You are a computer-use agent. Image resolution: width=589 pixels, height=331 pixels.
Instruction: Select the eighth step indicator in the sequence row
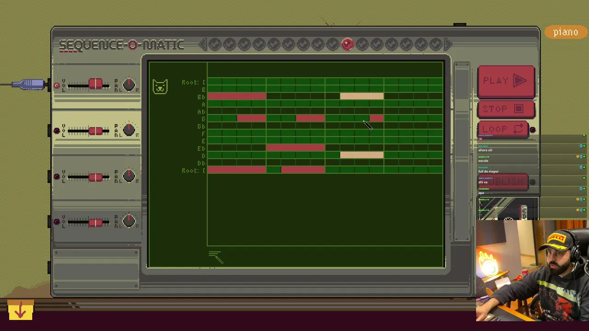click(318, 44)
